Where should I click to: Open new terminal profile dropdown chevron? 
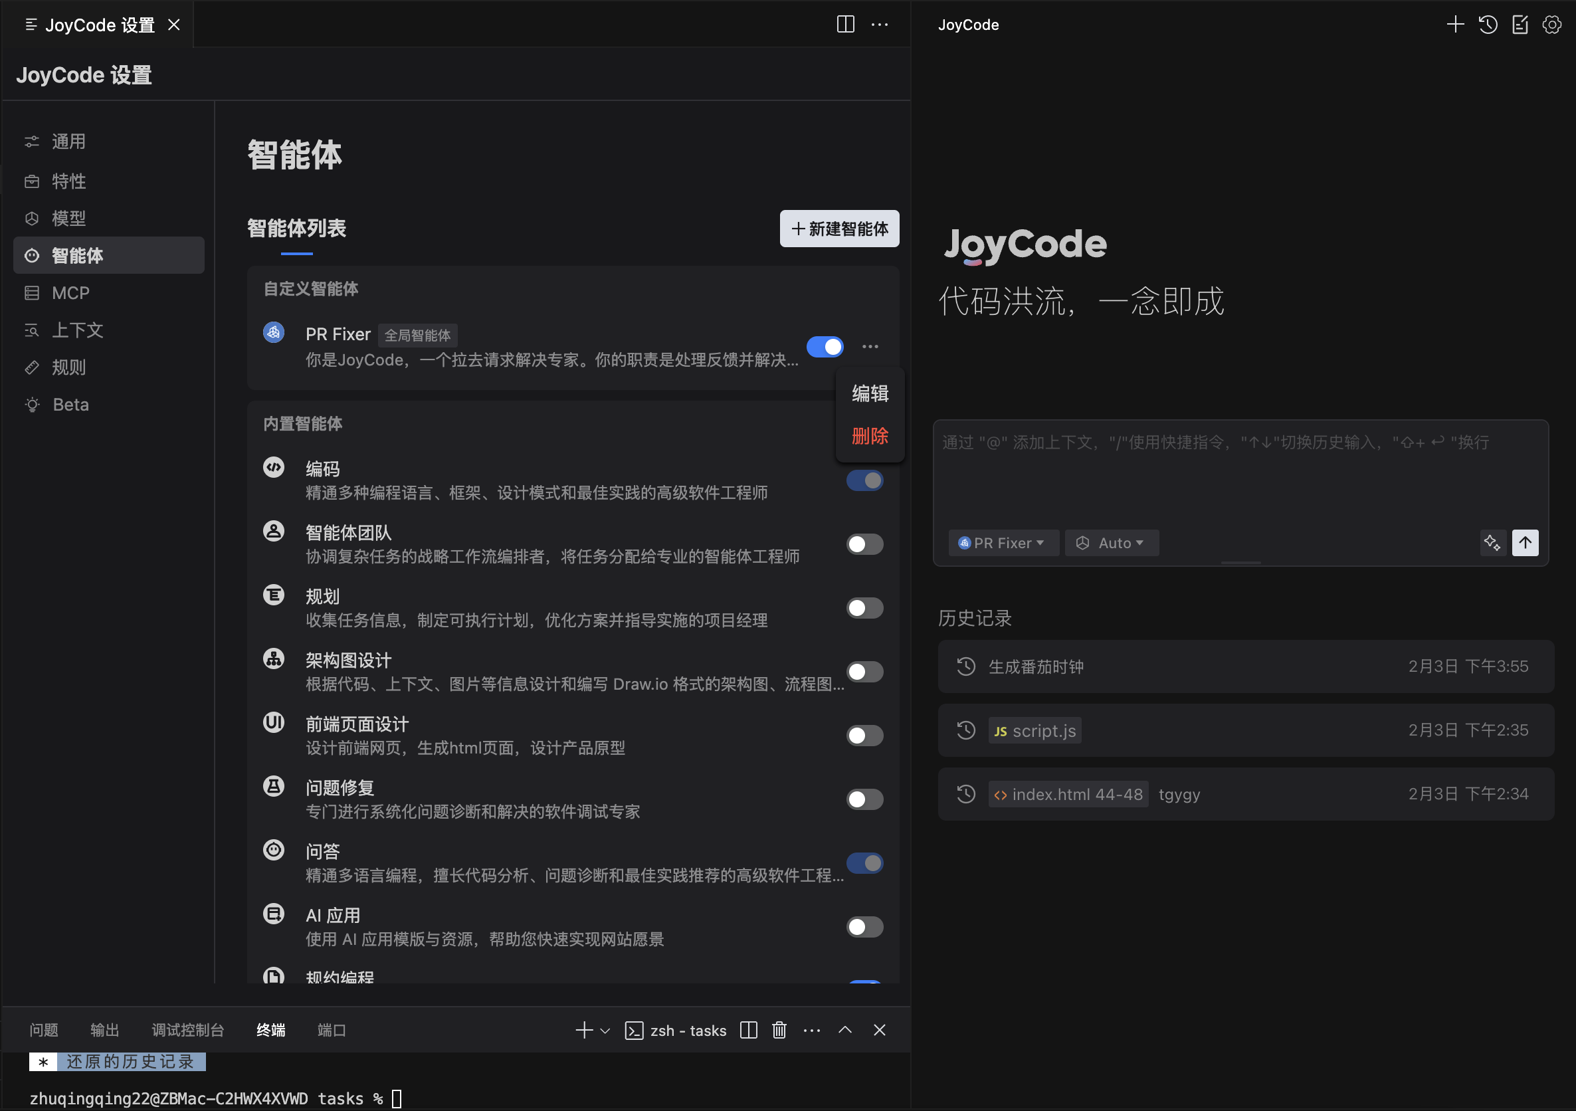(x=605, y=1031)
